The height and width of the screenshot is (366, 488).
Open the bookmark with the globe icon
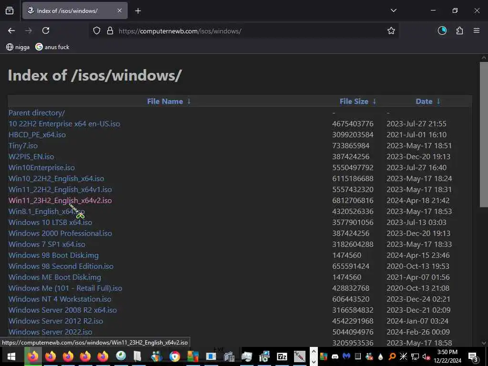click(x=18, y=47)
